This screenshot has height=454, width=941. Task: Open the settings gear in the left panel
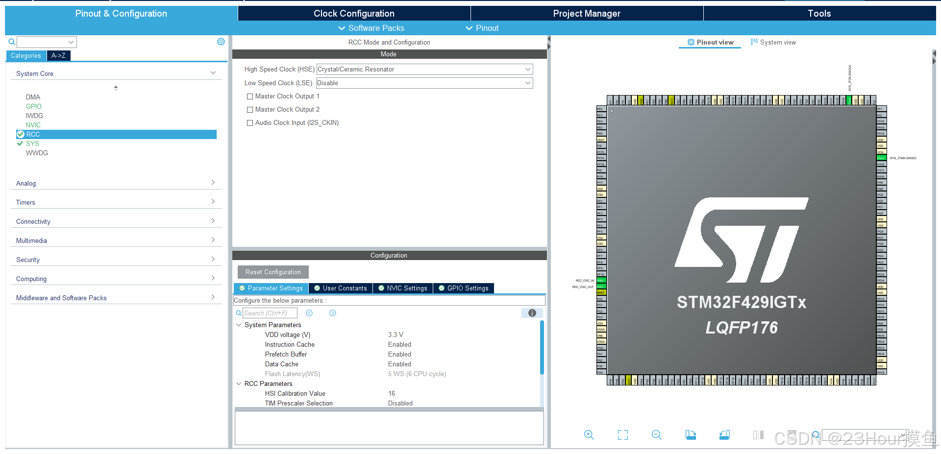pos(221,42)
